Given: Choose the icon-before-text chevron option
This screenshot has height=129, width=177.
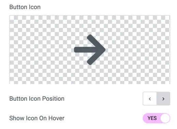Looking at the screenshot, I should click(x=150, y=99).
